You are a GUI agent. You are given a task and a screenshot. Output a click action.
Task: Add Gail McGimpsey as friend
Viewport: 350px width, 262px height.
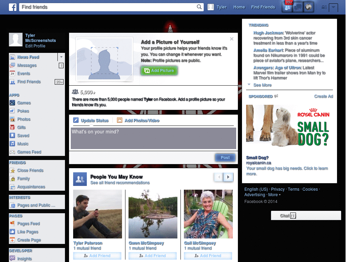click(x=208, y=256)
